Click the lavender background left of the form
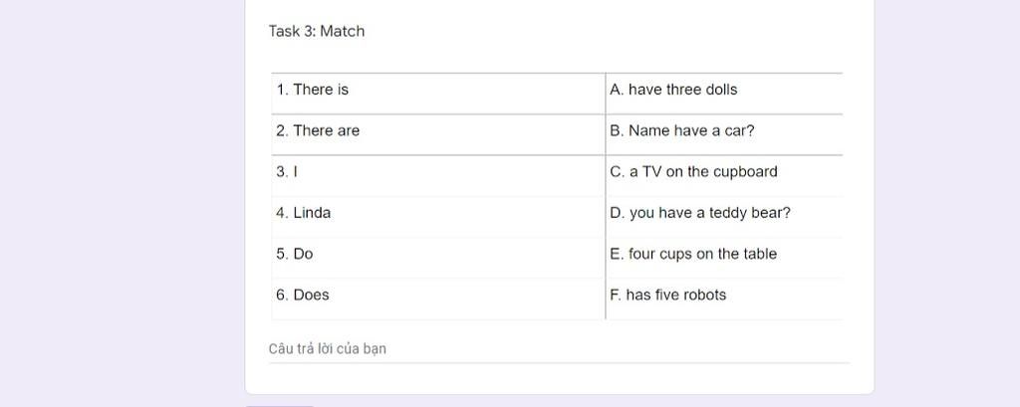 tap(123, 203)
